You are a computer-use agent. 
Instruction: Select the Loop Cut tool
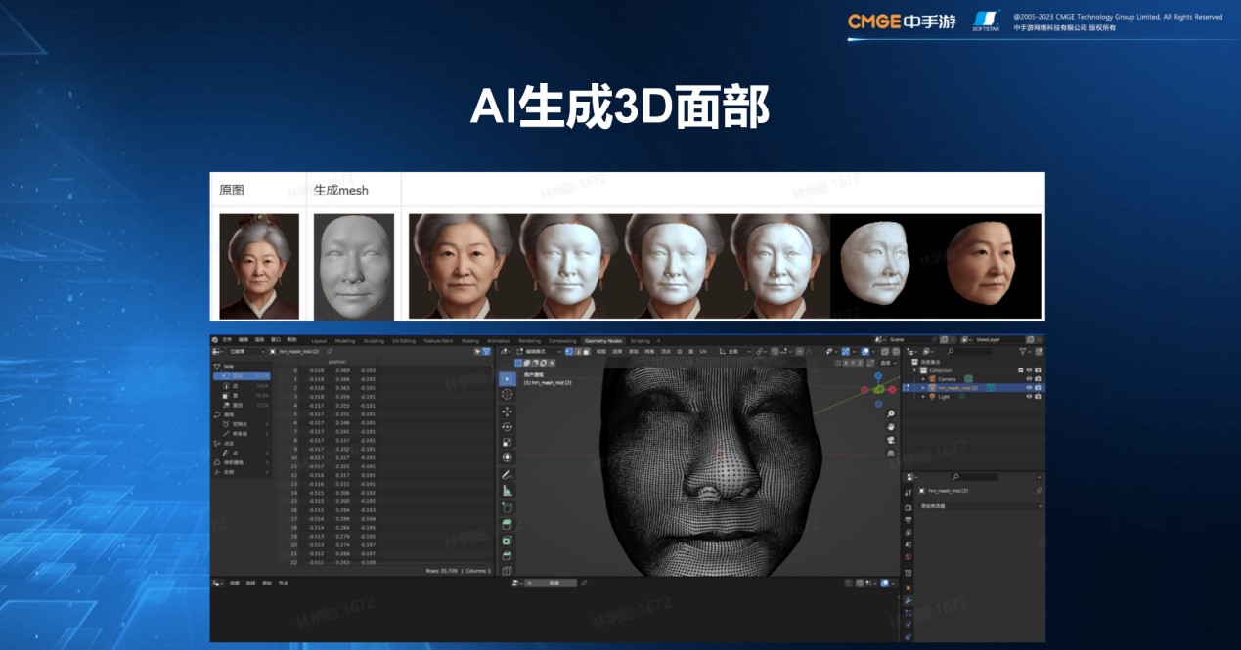[507, 570]
